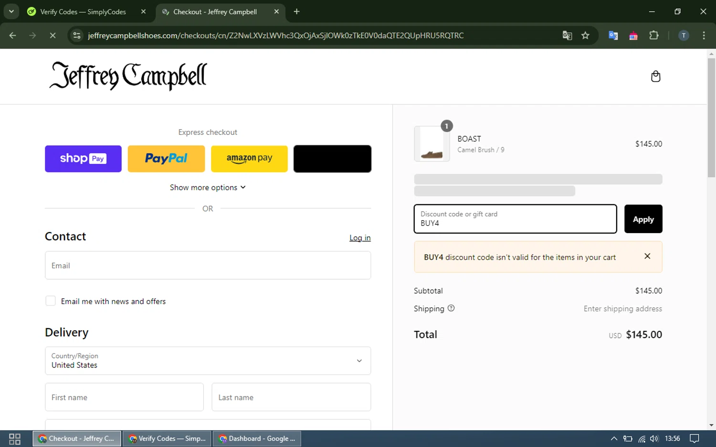Viewport: 716px width, 447px height.
Task: Click the Jeffrey Campbell logo
Action: pos(128,76)
